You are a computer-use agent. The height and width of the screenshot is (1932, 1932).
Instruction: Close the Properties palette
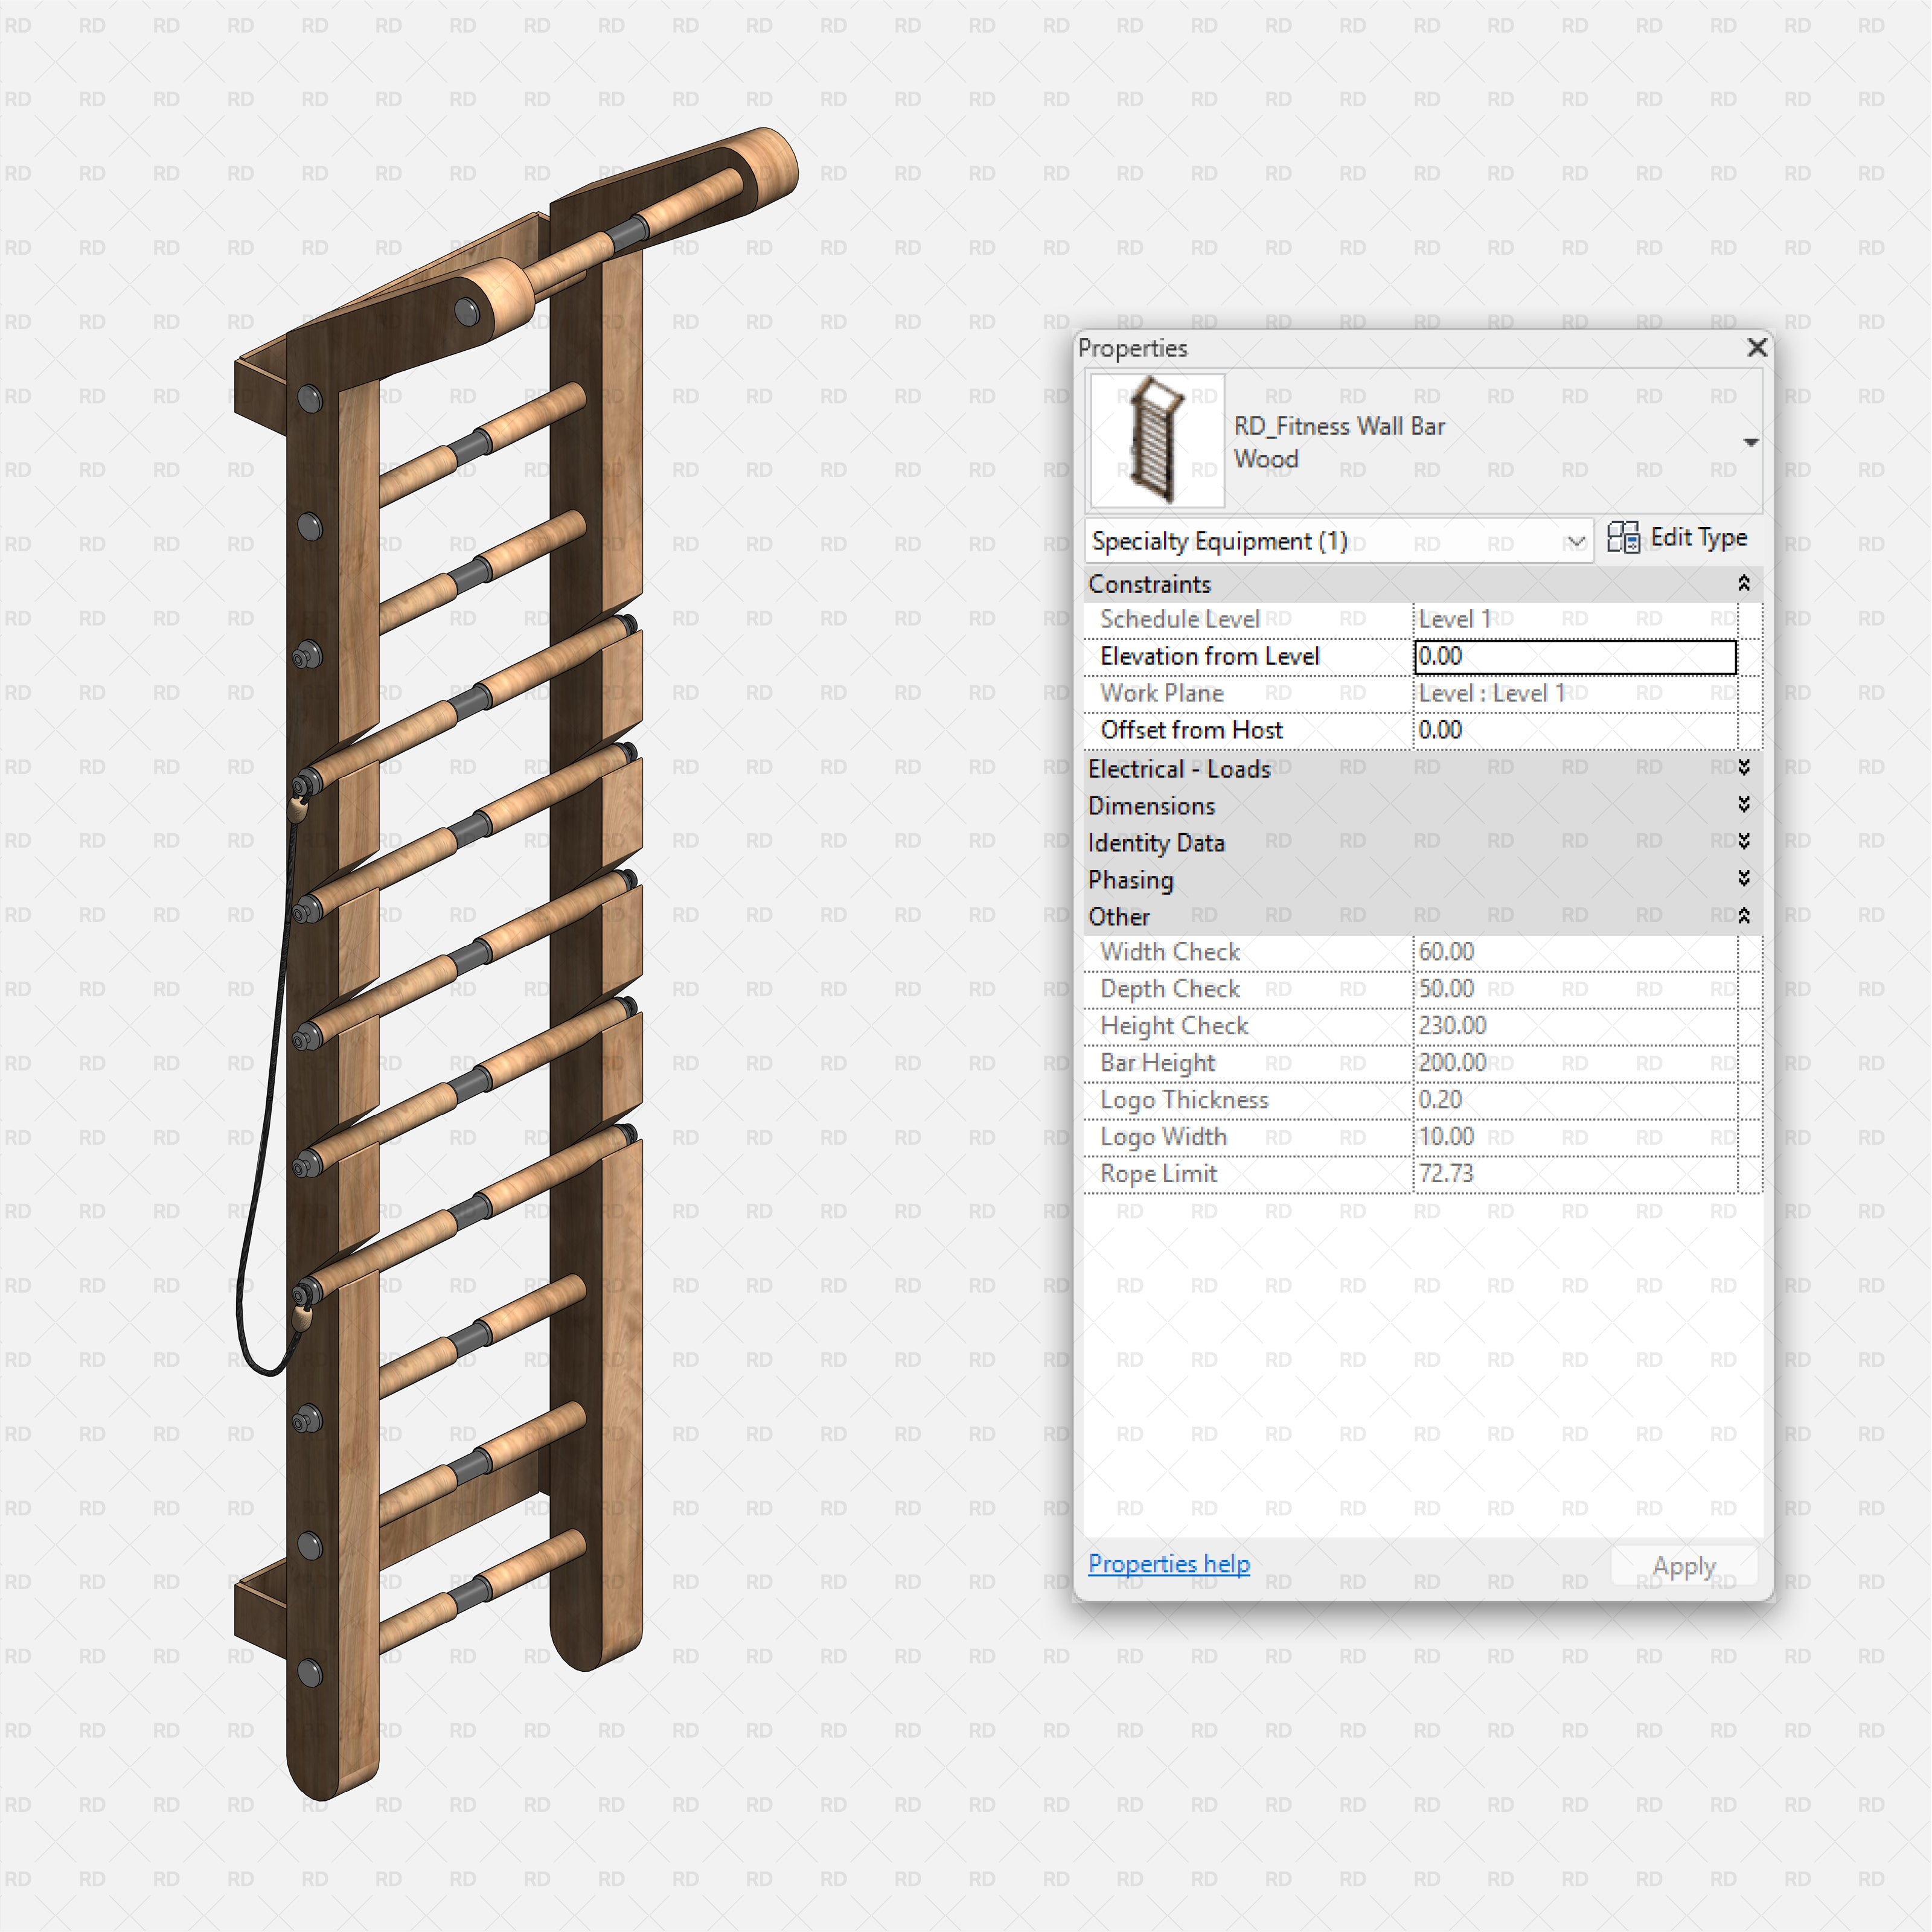[1757, 348]
